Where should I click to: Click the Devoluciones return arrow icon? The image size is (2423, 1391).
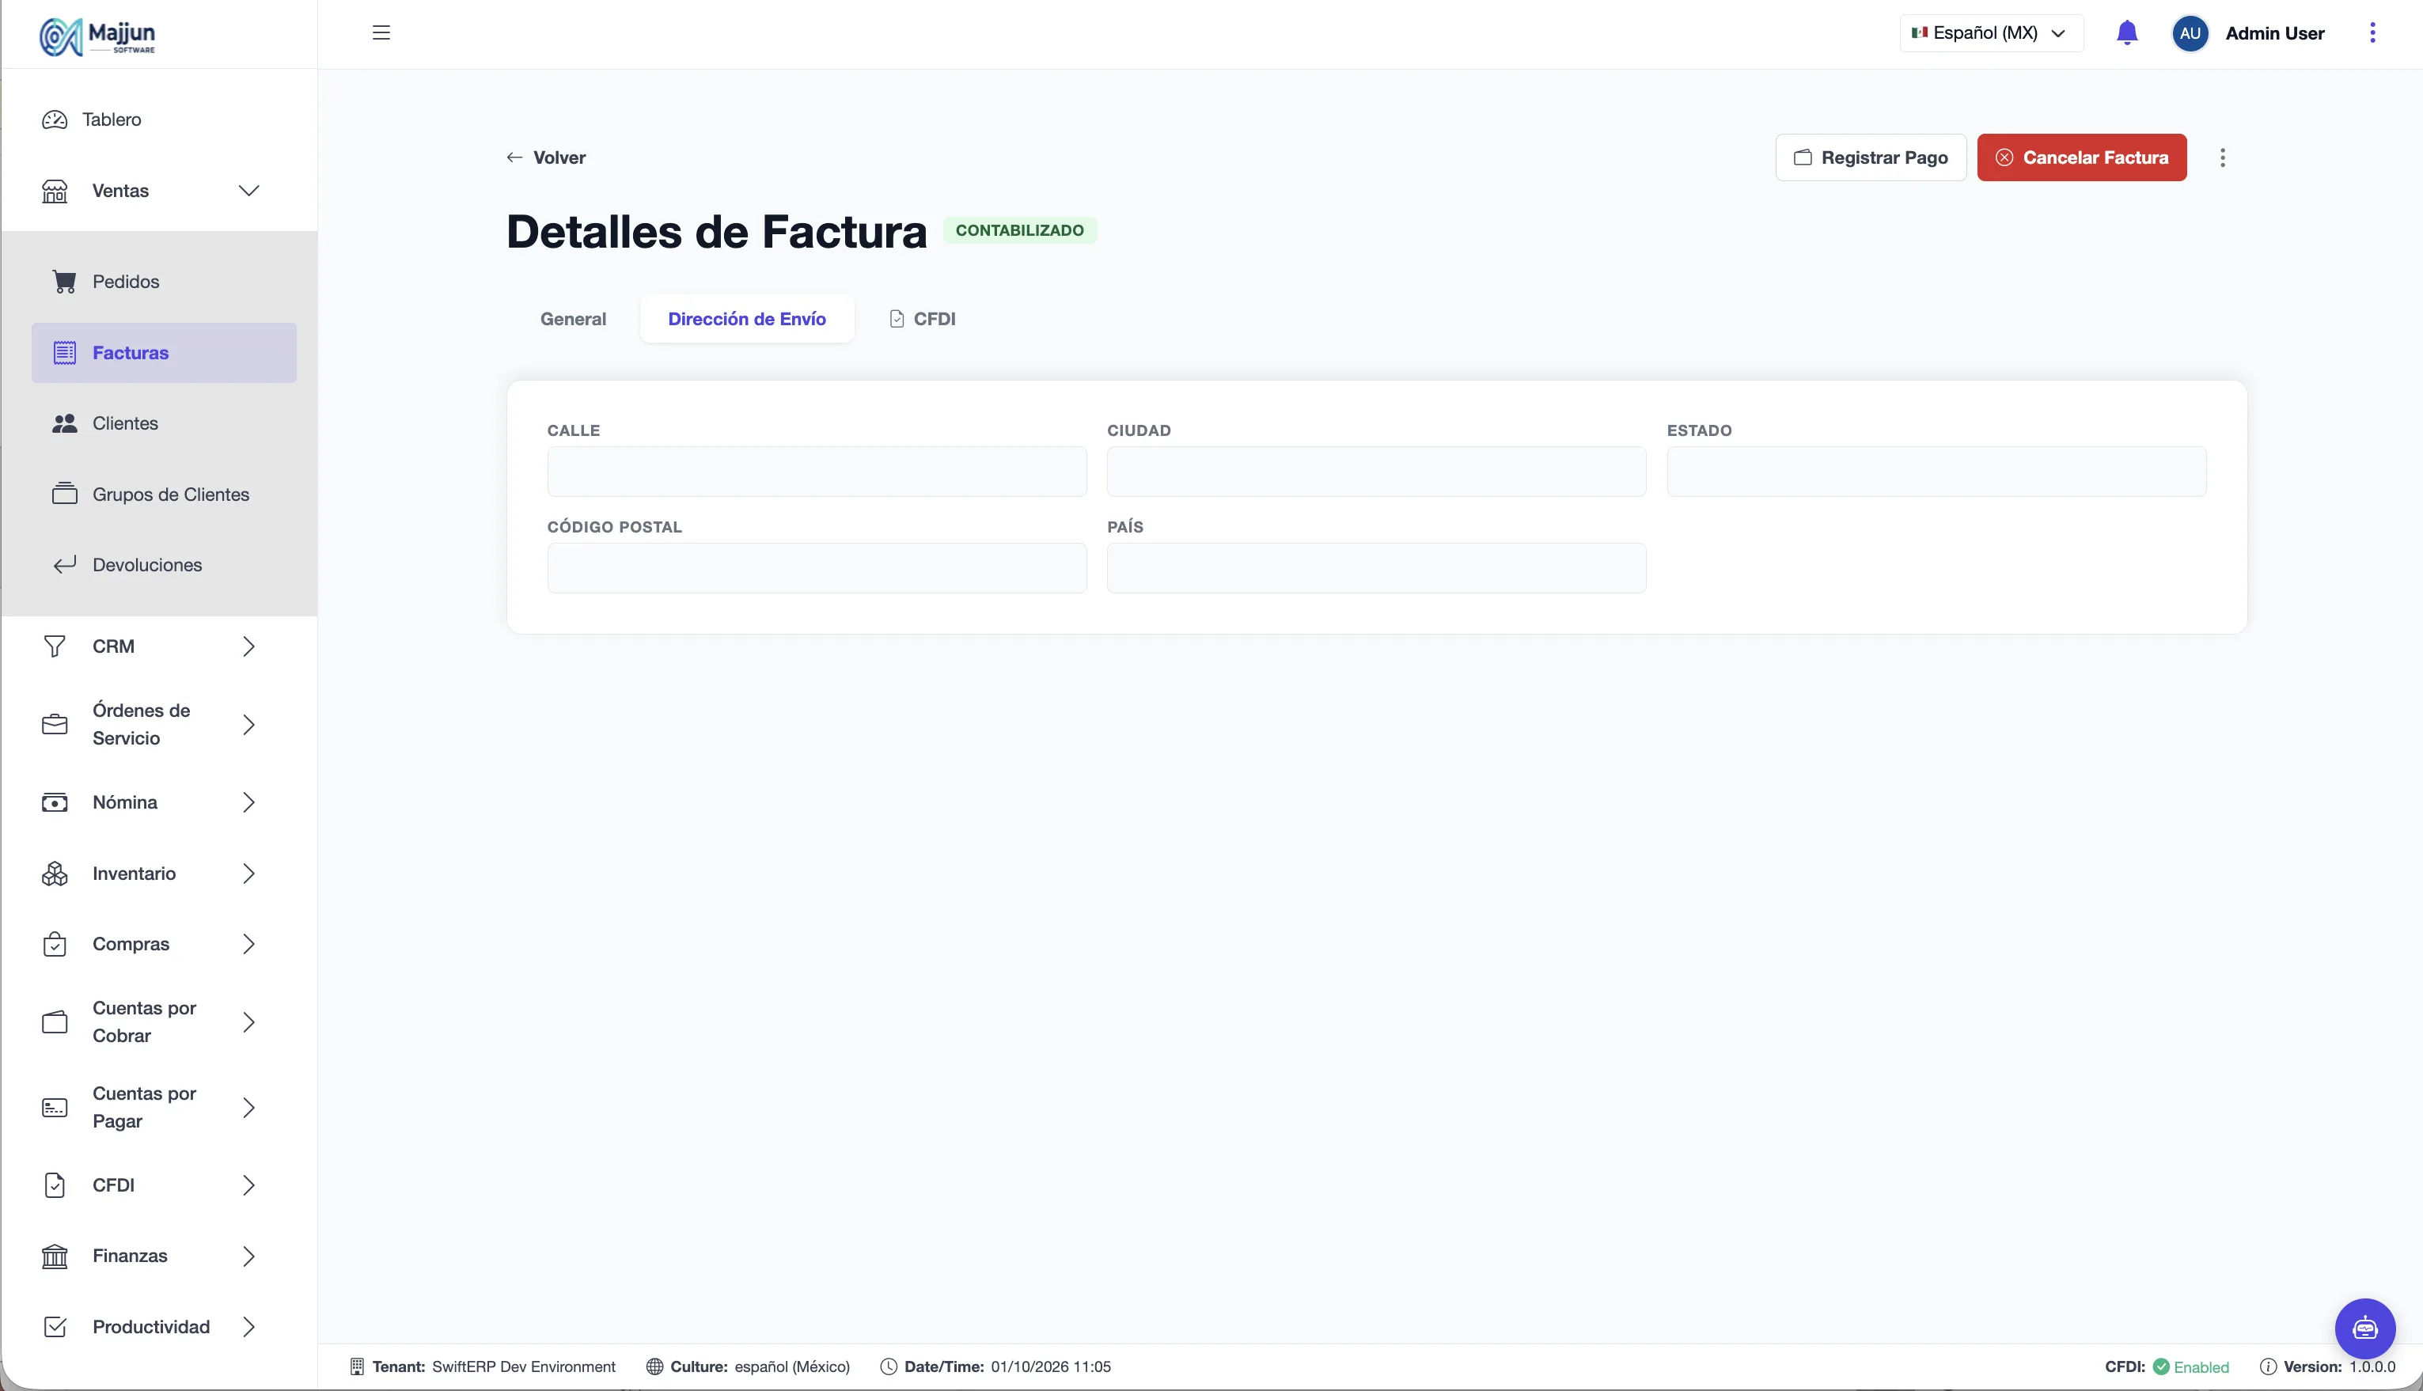click(x=64, y=565)
